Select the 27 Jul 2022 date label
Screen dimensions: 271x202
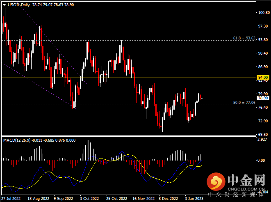tap(11, 197)
